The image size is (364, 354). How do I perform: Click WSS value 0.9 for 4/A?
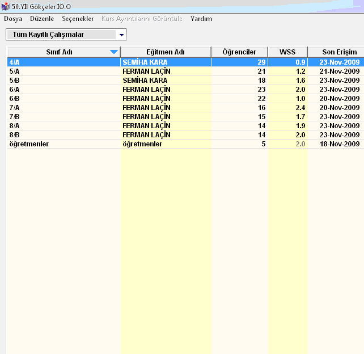[x=300, y=62]
